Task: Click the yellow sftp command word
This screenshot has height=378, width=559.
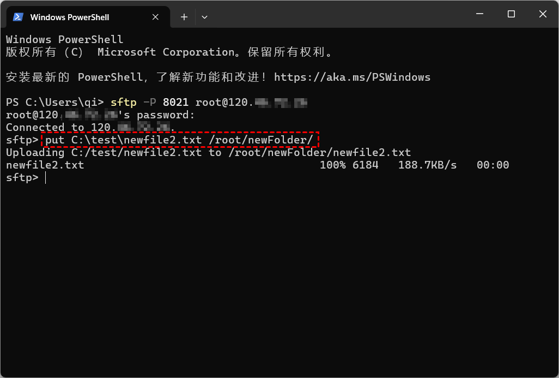Action: point(123,102)
